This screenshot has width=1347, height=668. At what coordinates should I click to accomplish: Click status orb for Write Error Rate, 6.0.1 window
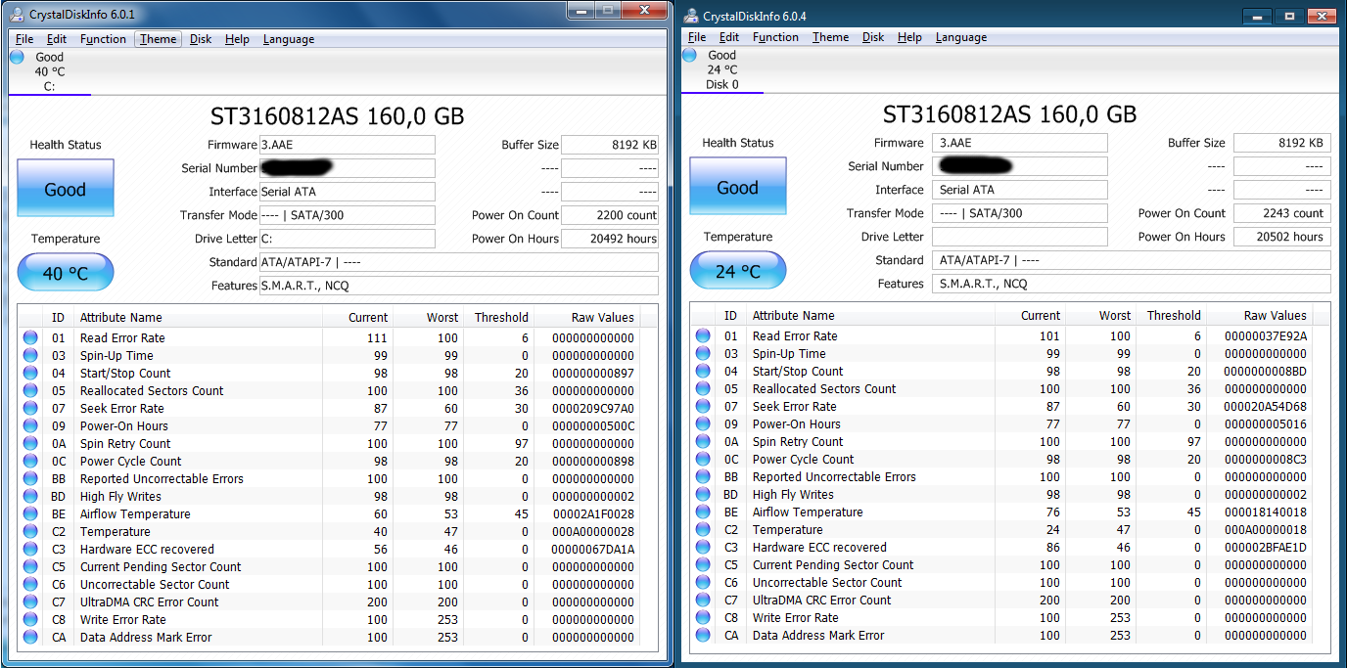click(30, 619)
